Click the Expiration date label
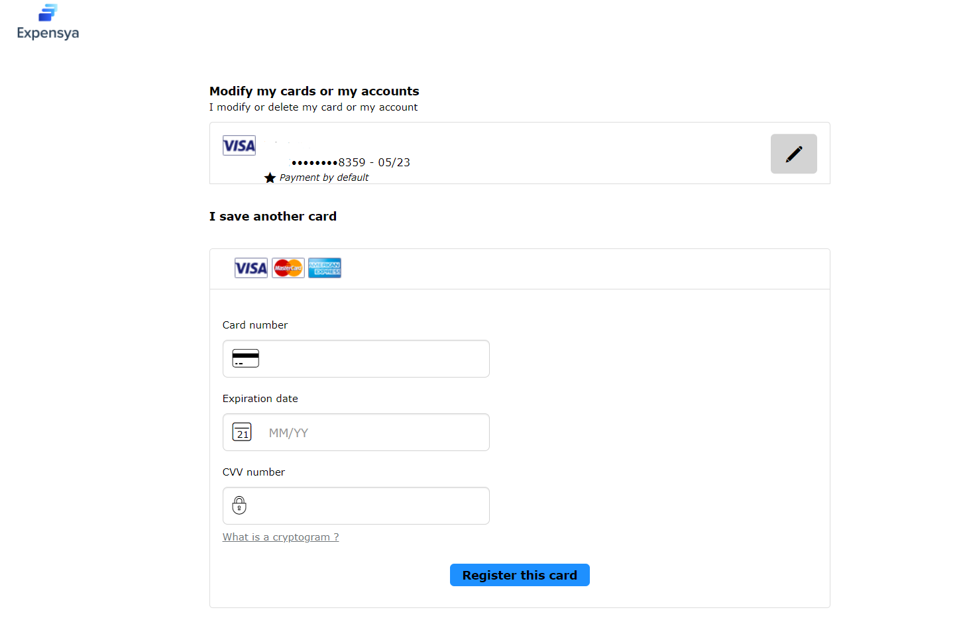This screenshot has height=618, width=959. (x=260, y=399)
